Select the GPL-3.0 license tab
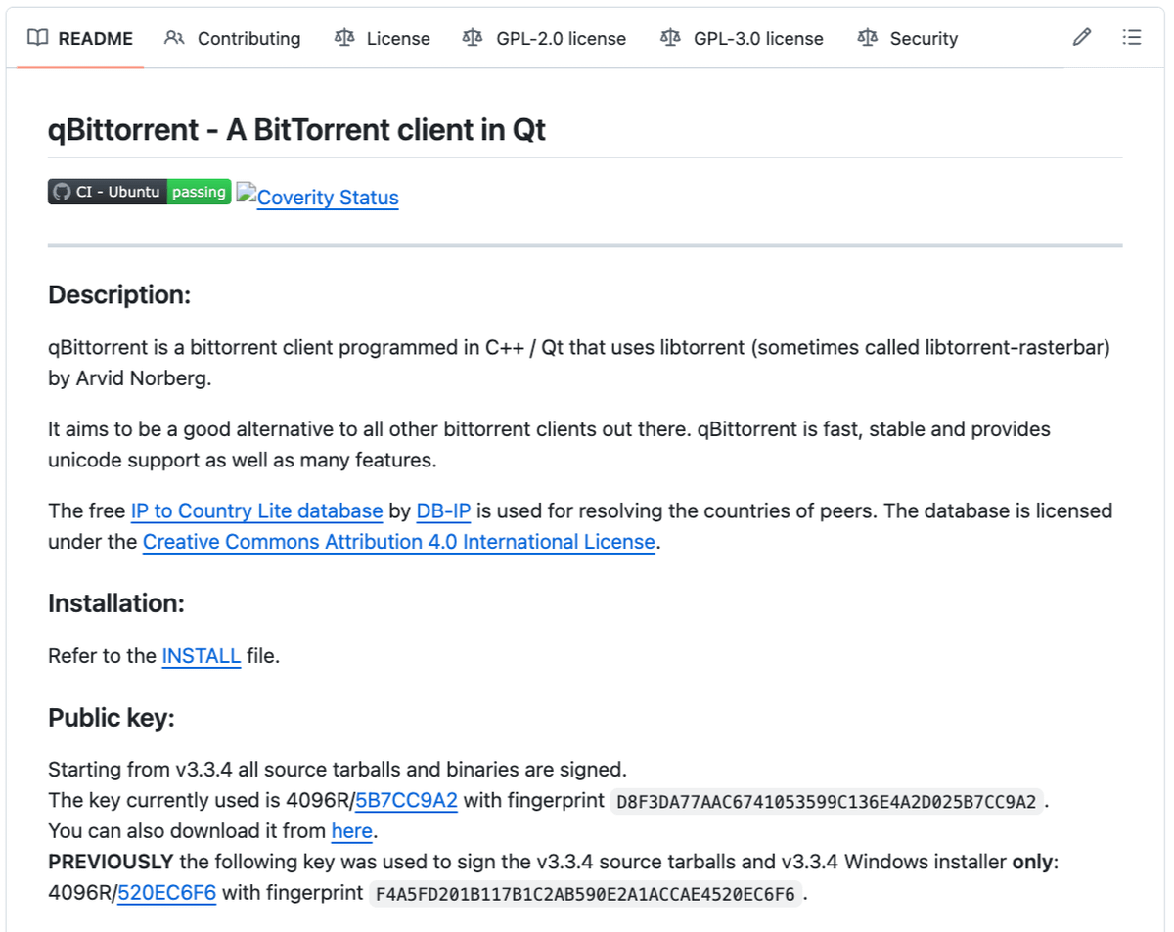1174x932 pixels. click(742, 38)
